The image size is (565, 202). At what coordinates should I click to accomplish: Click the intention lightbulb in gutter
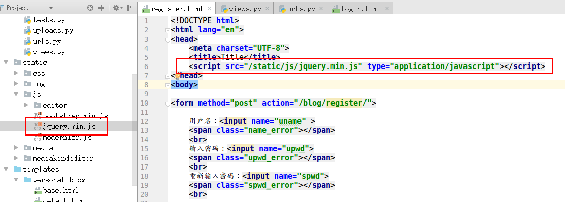177,76
